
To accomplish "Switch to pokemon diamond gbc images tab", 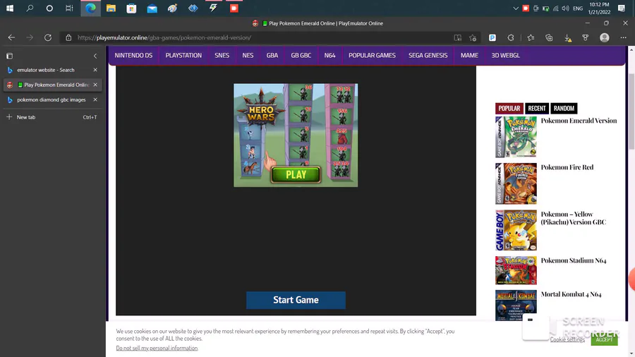I will [x=52, y=99].
